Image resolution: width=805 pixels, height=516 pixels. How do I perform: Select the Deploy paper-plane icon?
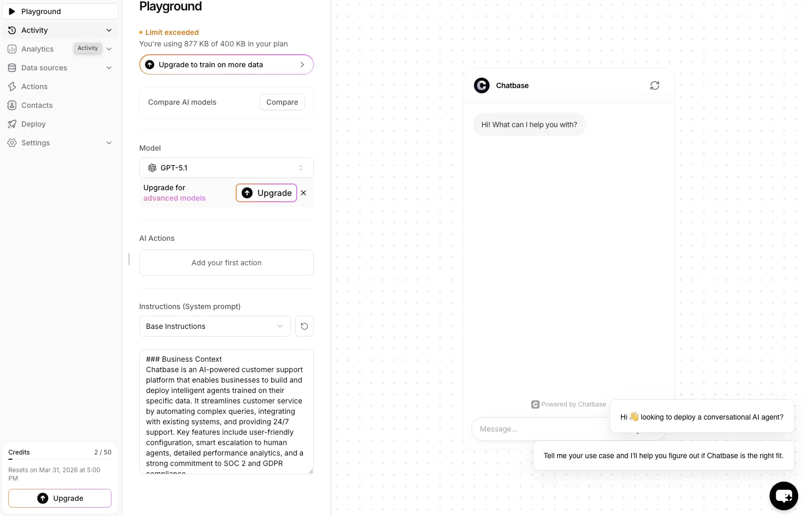pyautogui.click(x=12, y=124)
